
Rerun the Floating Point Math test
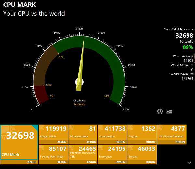pos(62,162)
